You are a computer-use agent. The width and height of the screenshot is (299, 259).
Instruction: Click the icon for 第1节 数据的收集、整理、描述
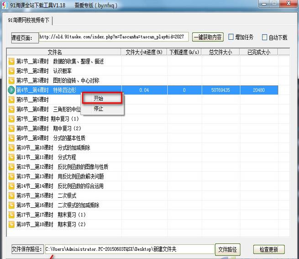(11, 61)
